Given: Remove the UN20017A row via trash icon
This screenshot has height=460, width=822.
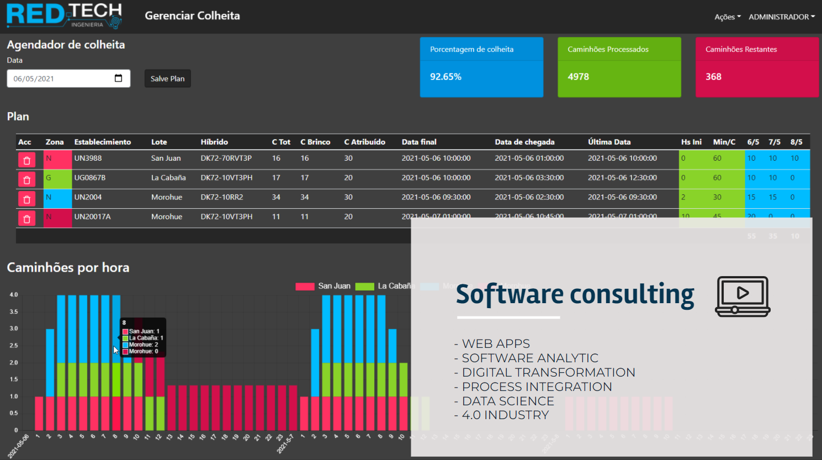Looking at the screenshot, I should tap(26, 219).
